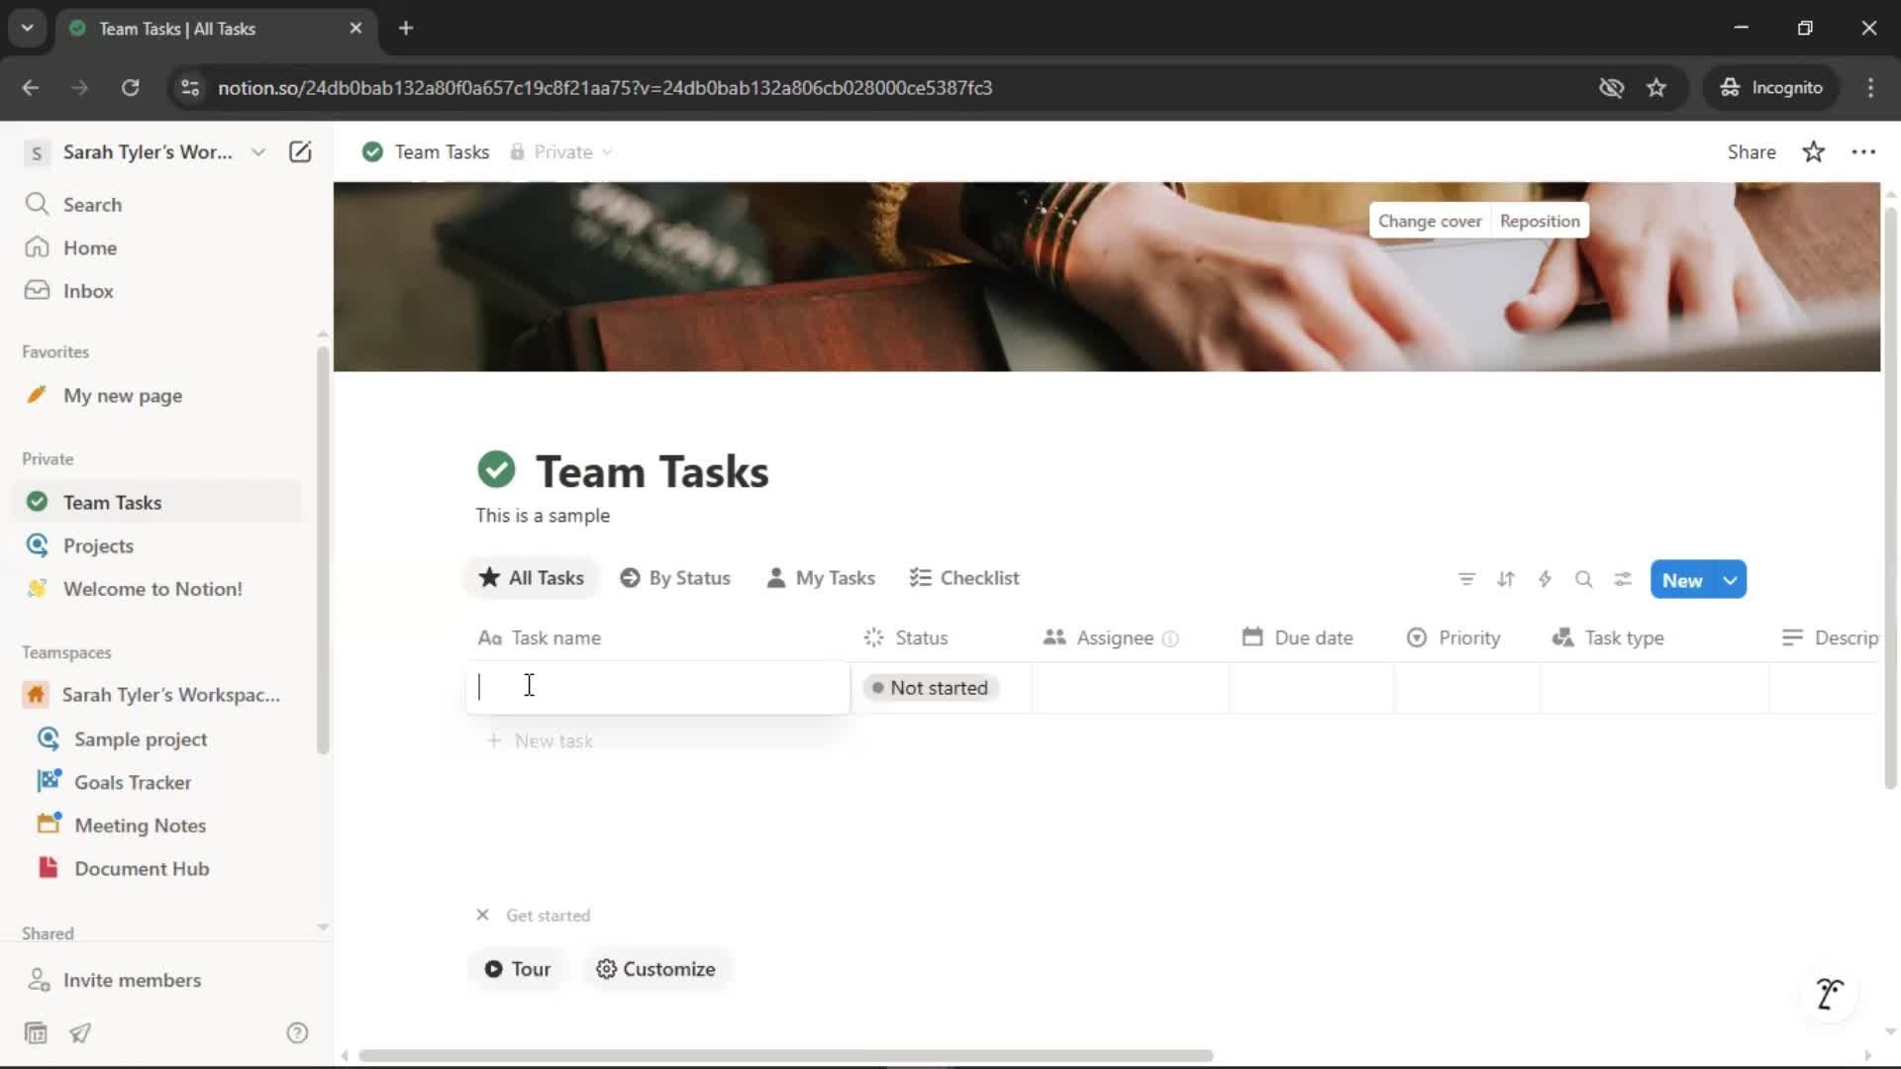Dismiss Get started with X icon

point(482,916)
